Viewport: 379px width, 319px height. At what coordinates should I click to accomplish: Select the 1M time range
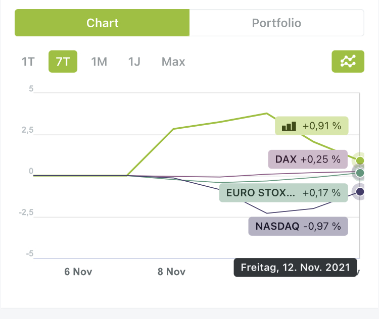pos(99,62)
